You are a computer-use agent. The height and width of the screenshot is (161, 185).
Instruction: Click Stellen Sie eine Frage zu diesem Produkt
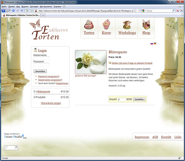[x=132, y=63]
